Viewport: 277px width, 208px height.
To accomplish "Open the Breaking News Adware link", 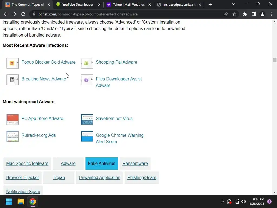I will coord(44,79).
